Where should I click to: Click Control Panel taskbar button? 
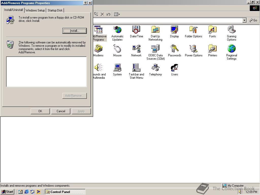tap(65, 192)
